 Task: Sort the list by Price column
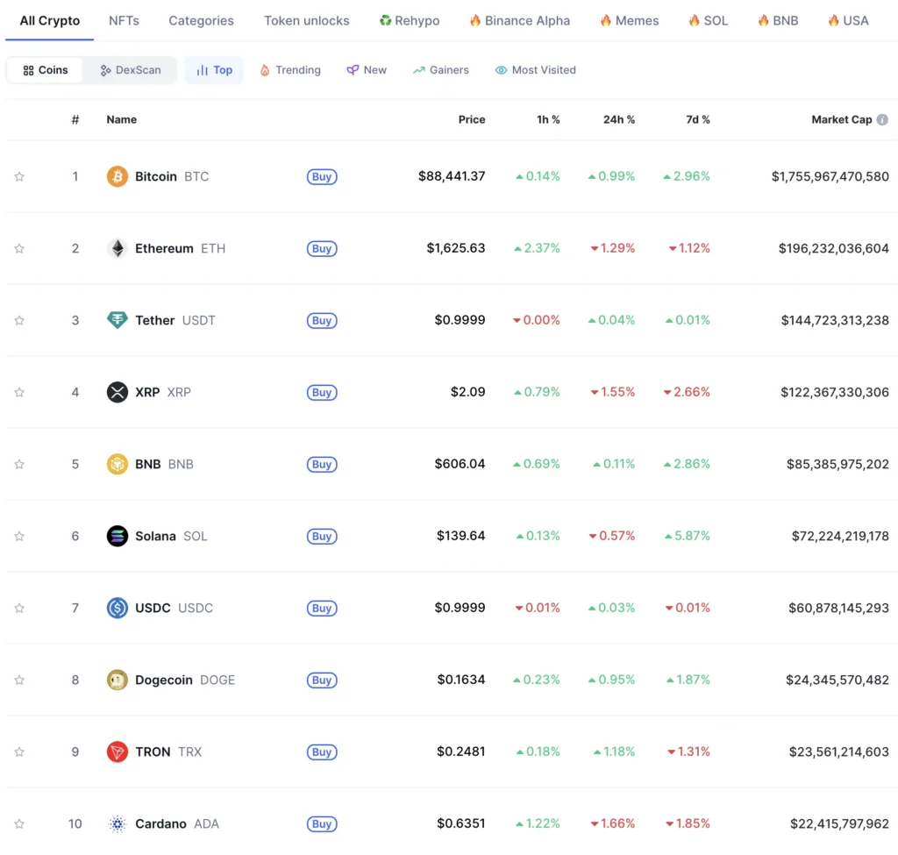(x=472, y=119)
